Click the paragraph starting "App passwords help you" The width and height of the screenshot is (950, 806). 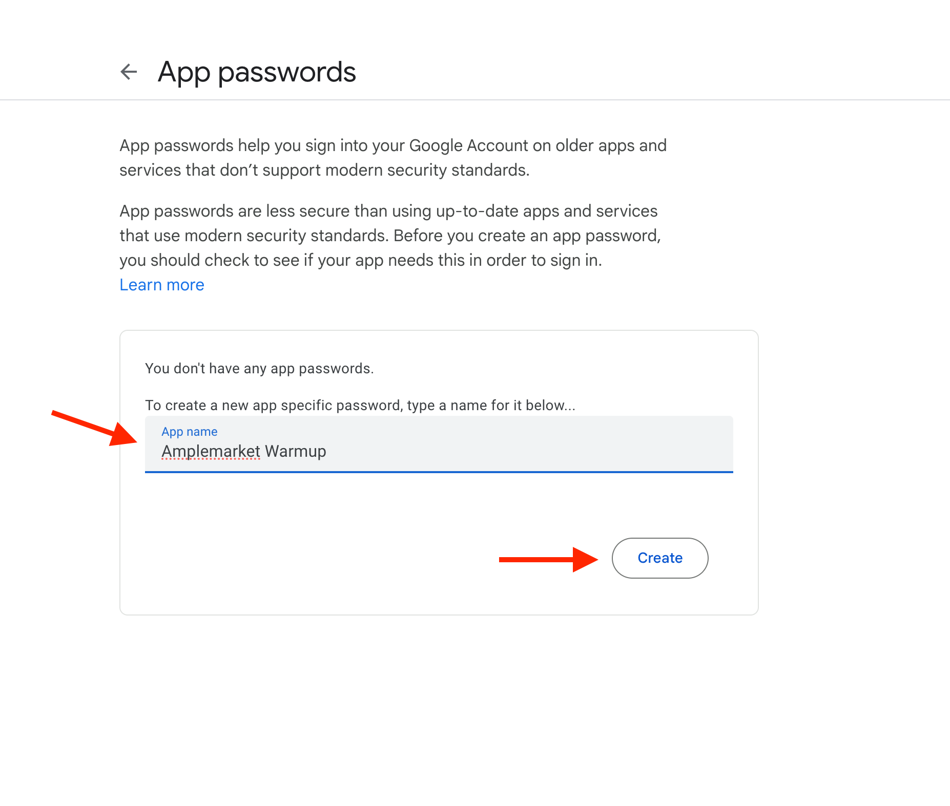[393, 158]
